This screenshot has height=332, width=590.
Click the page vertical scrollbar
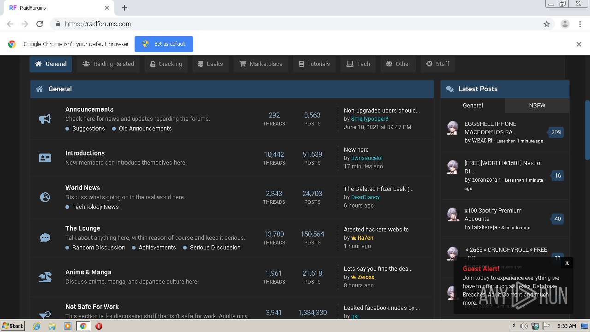pos(587,130)
